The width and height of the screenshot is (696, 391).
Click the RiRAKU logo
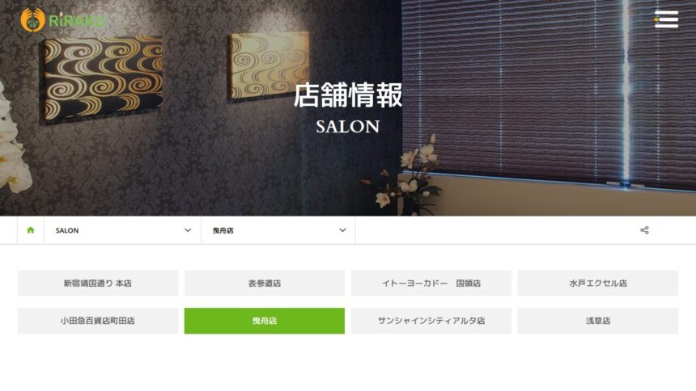click(x=63, y=20)
